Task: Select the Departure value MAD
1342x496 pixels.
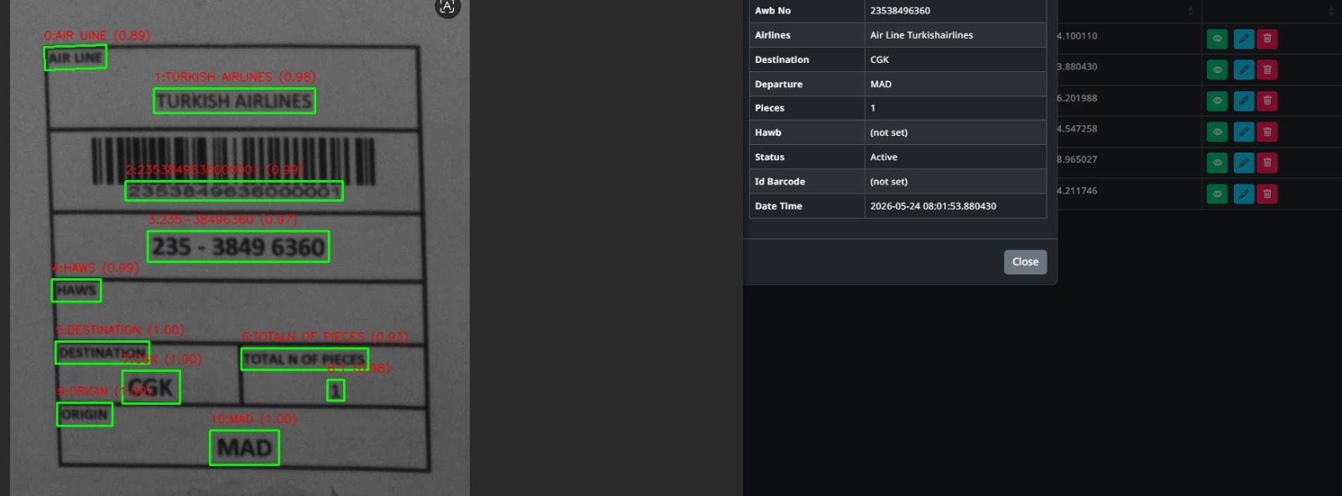Action: [881, 84]
